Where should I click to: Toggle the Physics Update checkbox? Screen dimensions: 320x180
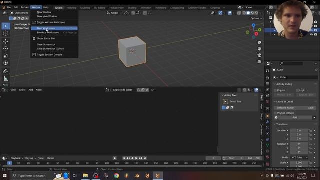pos(275,113)
